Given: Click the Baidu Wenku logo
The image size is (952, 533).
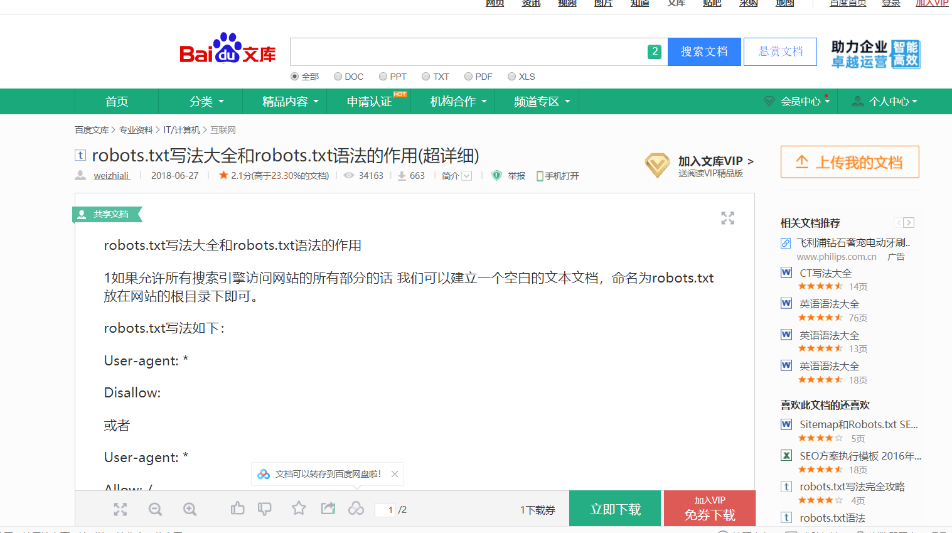Looking at the screenshot, I should 228,48.
